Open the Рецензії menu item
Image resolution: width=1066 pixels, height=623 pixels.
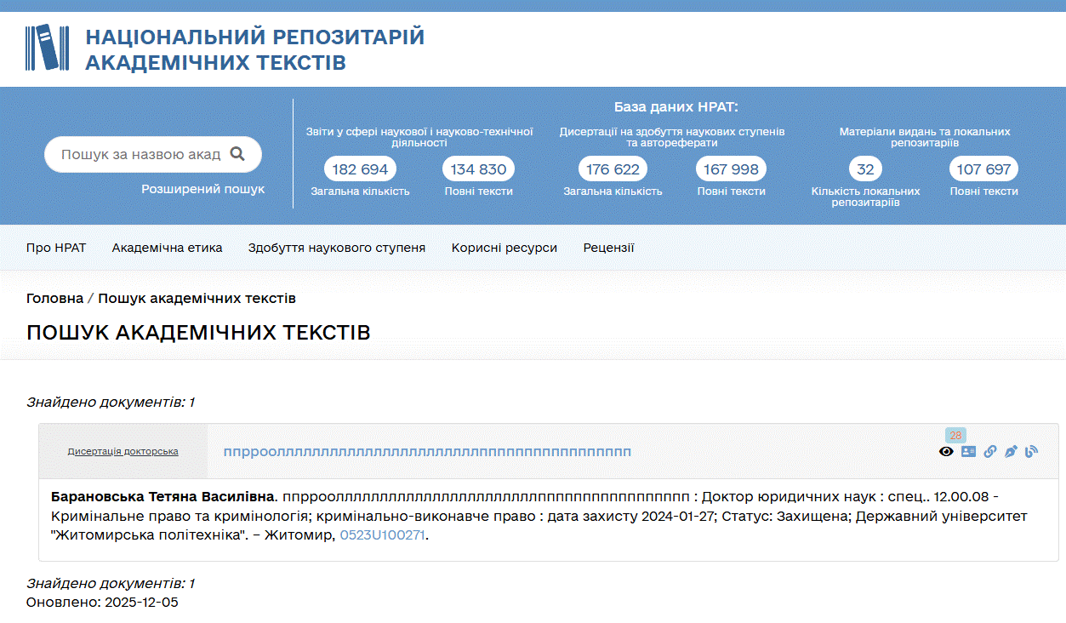tap(608, 248)
